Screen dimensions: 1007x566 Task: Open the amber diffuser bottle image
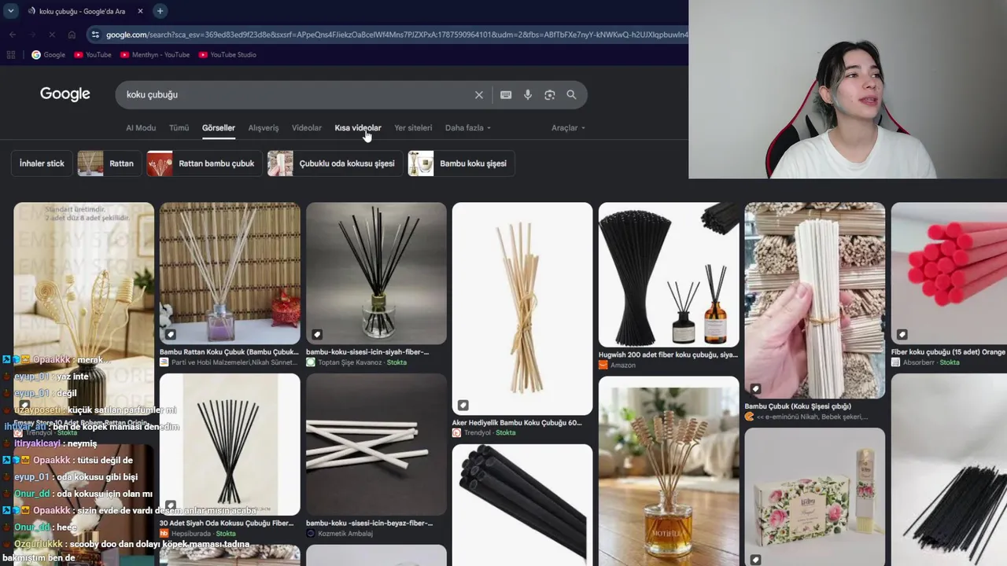669,471
